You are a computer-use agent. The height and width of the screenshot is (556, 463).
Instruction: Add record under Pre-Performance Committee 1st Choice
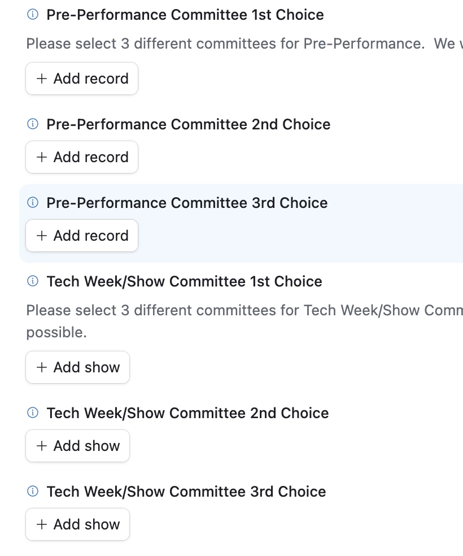pos(82,79)
